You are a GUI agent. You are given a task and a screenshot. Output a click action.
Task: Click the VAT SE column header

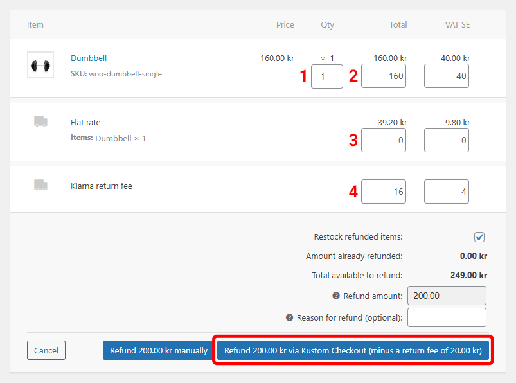(x=457, y=25)
